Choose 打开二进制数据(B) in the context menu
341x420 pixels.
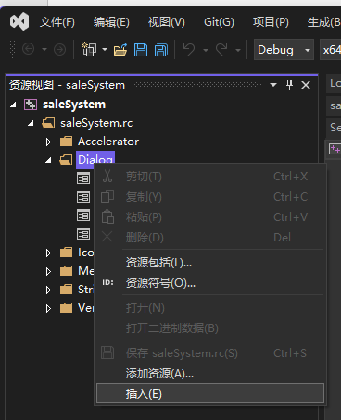210,328
